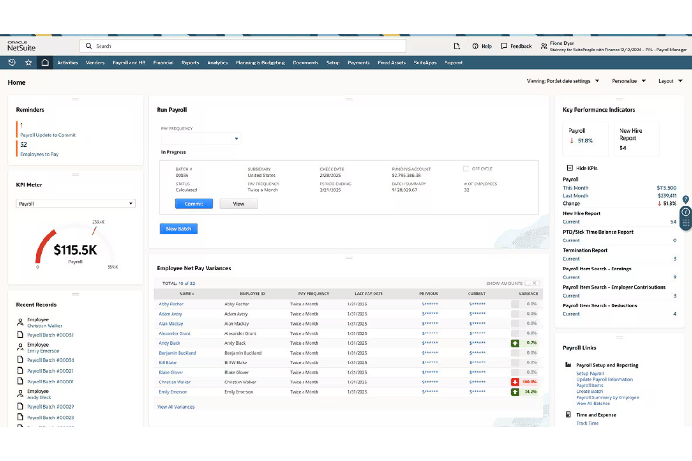The width and height of the screenshot is (692, 461).
Task: Click employee icon beside Emily Emerson record
Action: pos(20,347)
